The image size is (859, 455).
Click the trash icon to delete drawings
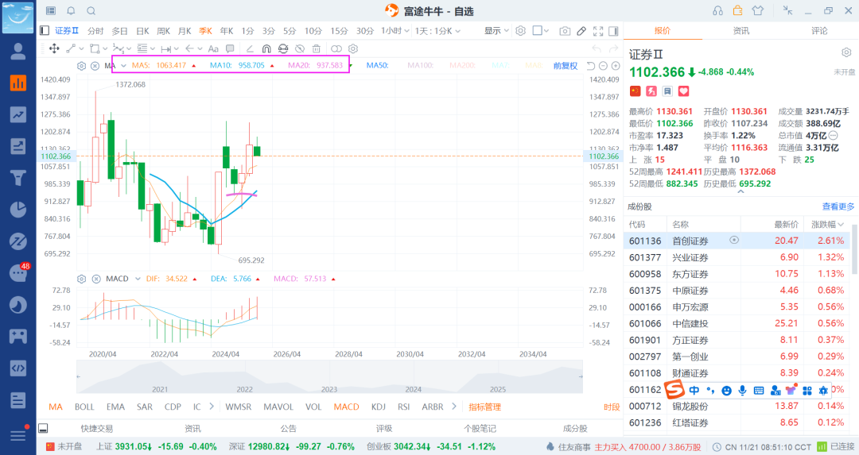click(x=316, y=48)
